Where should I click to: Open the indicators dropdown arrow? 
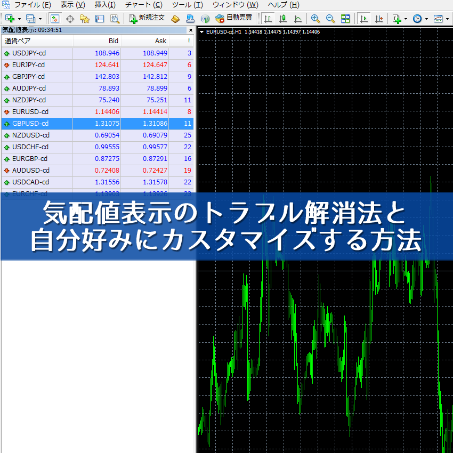[406, 18]
